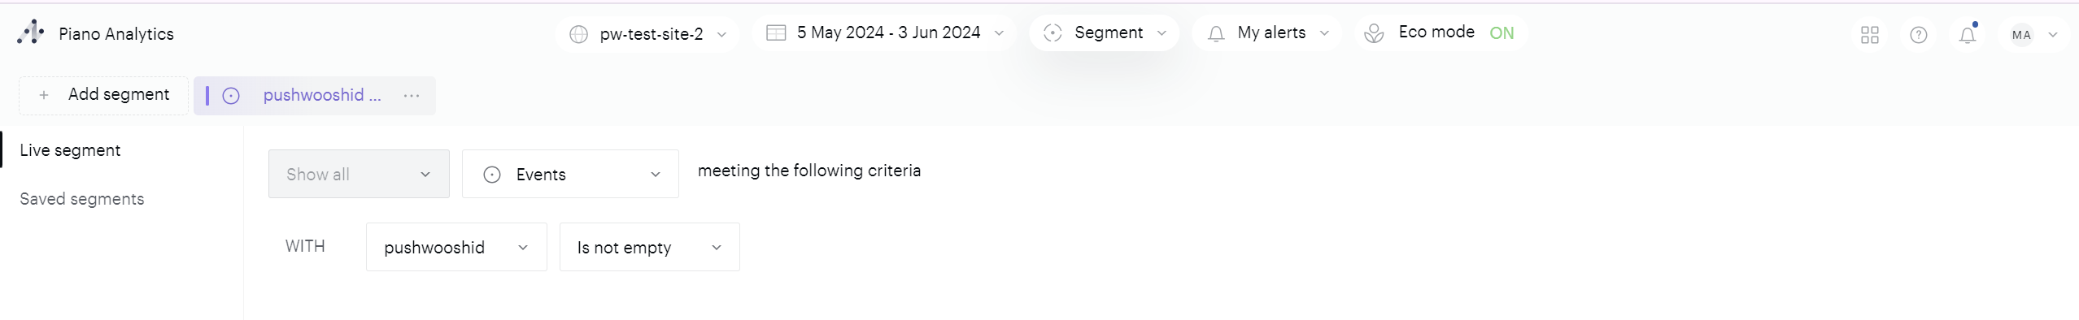The image size is (2079, 320).
Task: Expand the pw-test-site-2 site selector
Action: pos(647,34)
